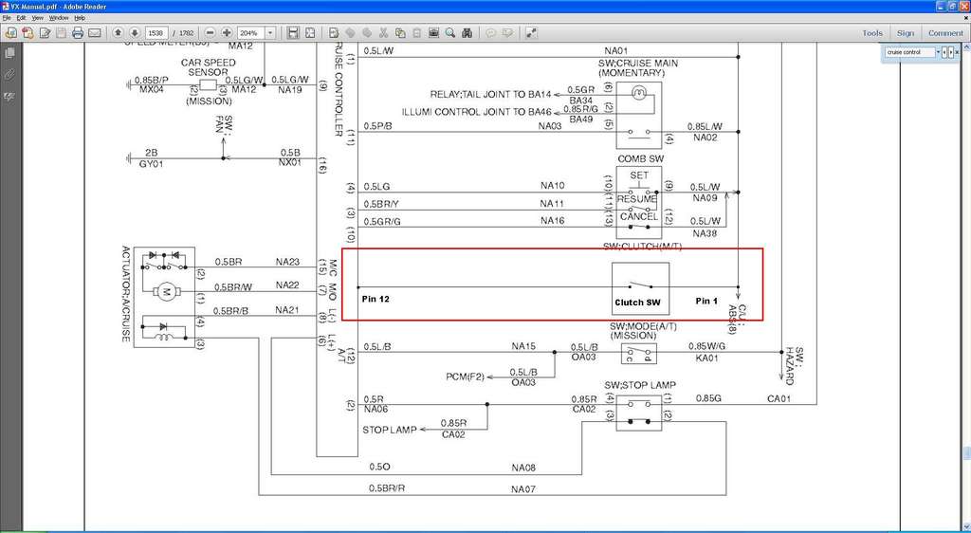
Task: Click the fit one full page icon
Action: tap(310, 33)
